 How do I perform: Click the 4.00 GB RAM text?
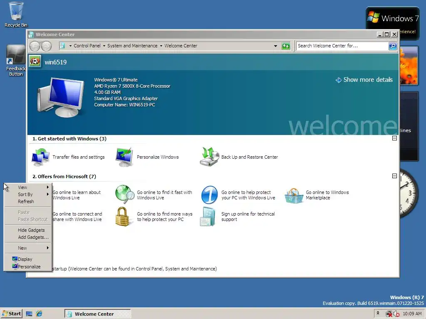tap(107, 92)
